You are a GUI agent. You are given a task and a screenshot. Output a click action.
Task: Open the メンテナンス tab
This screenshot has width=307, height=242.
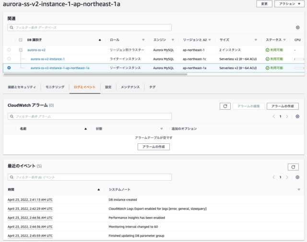[130, 87]
